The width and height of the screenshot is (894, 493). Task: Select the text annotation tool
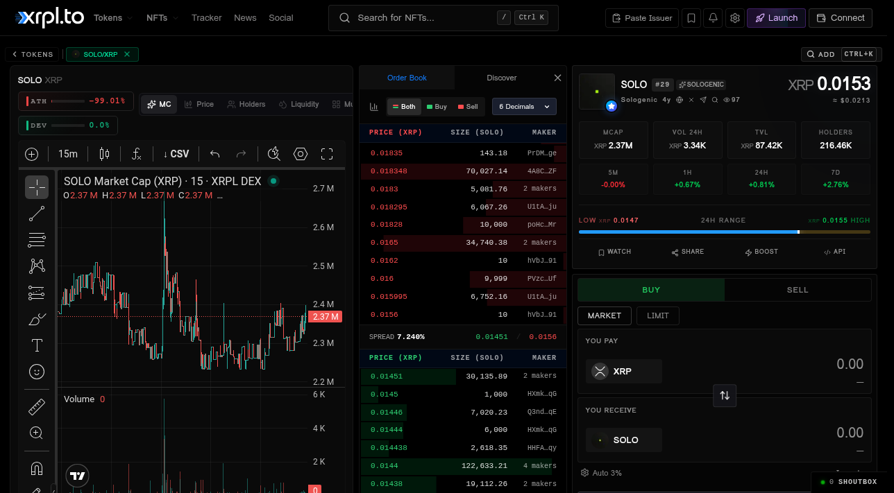coord(37,345)
